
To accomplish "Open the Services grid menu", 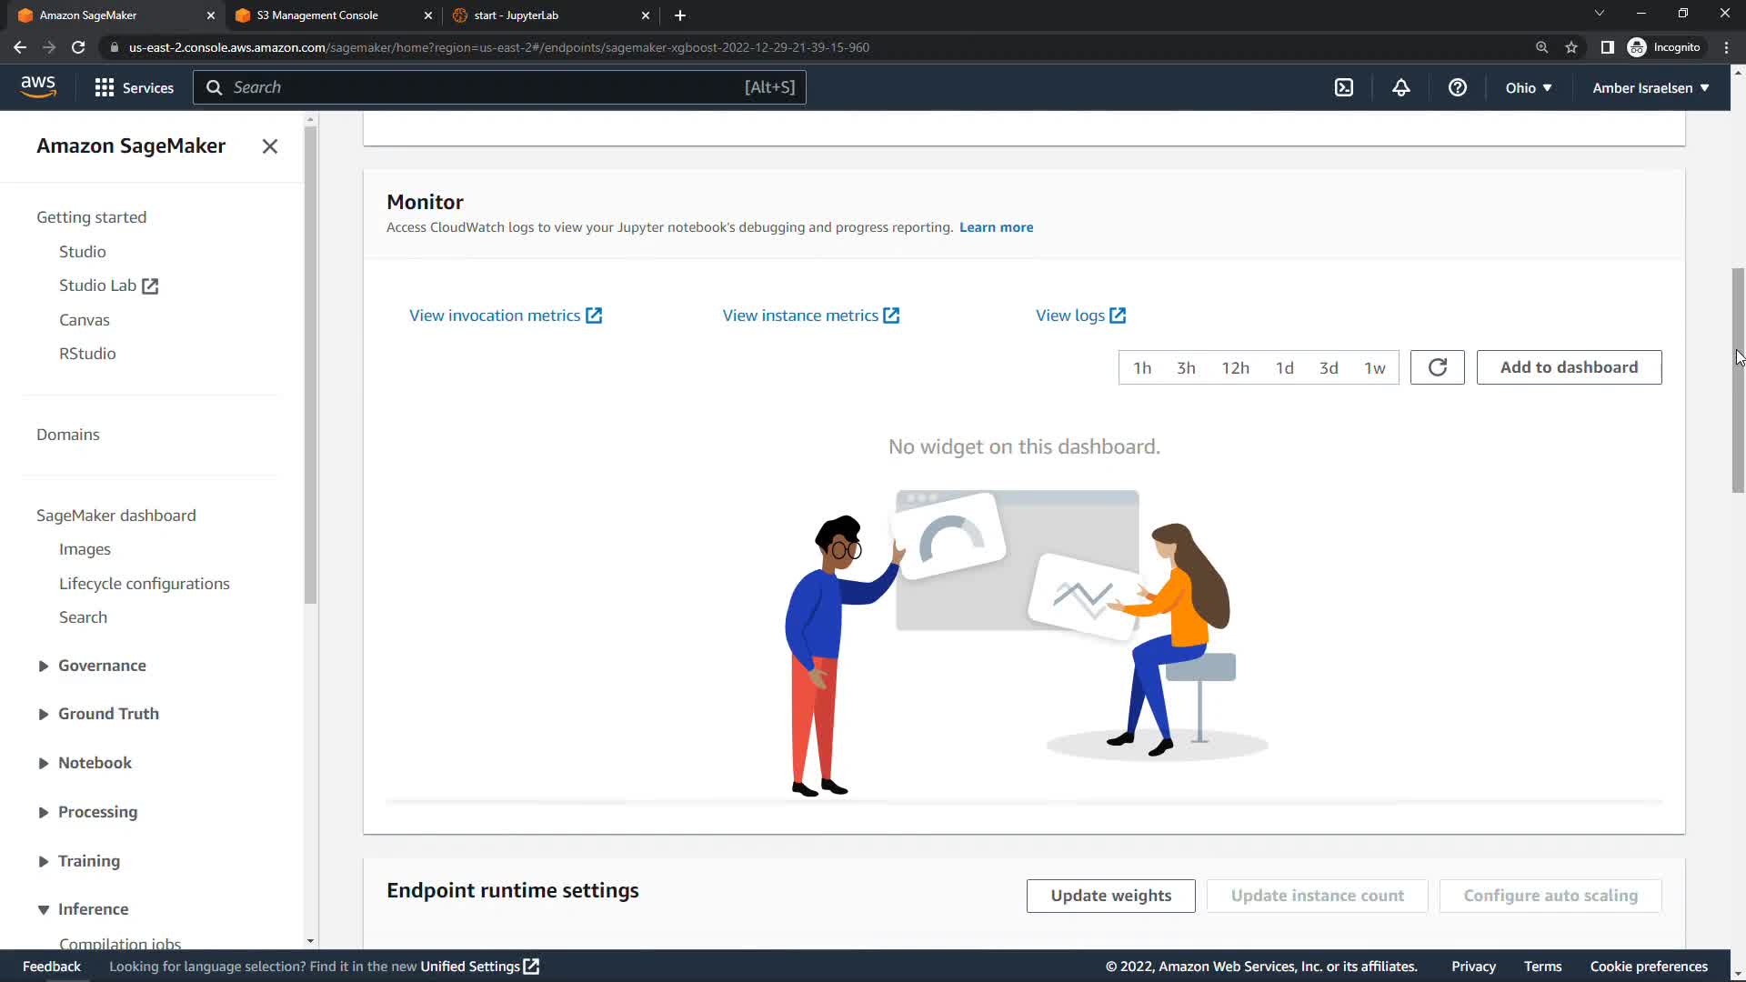I will 134,87.
